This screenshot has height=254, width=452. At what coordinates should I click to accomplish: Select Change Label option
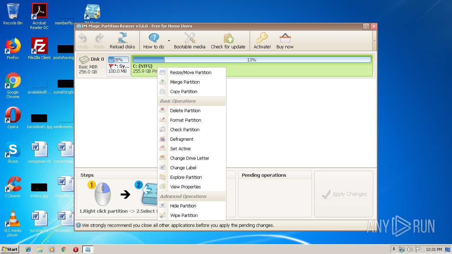191,168
